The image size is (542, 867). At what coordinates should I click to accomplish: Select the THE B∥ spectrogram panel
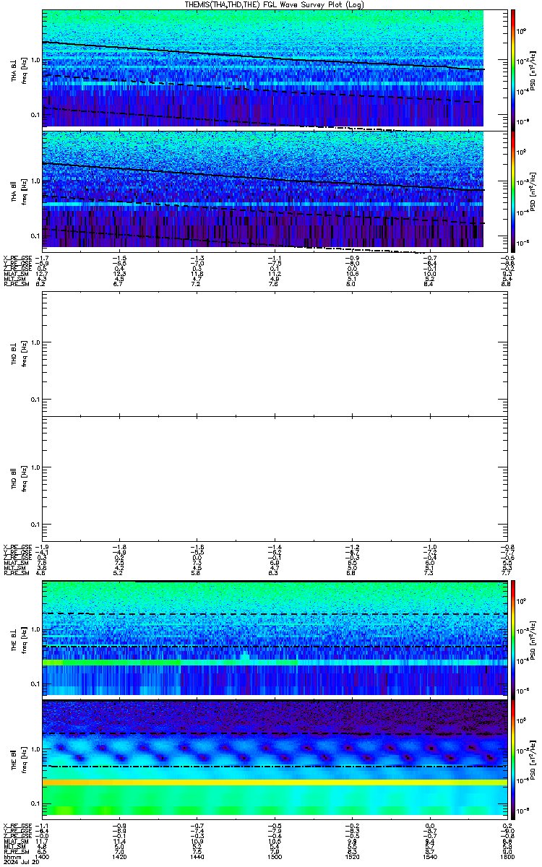click(x=273, y=759)
